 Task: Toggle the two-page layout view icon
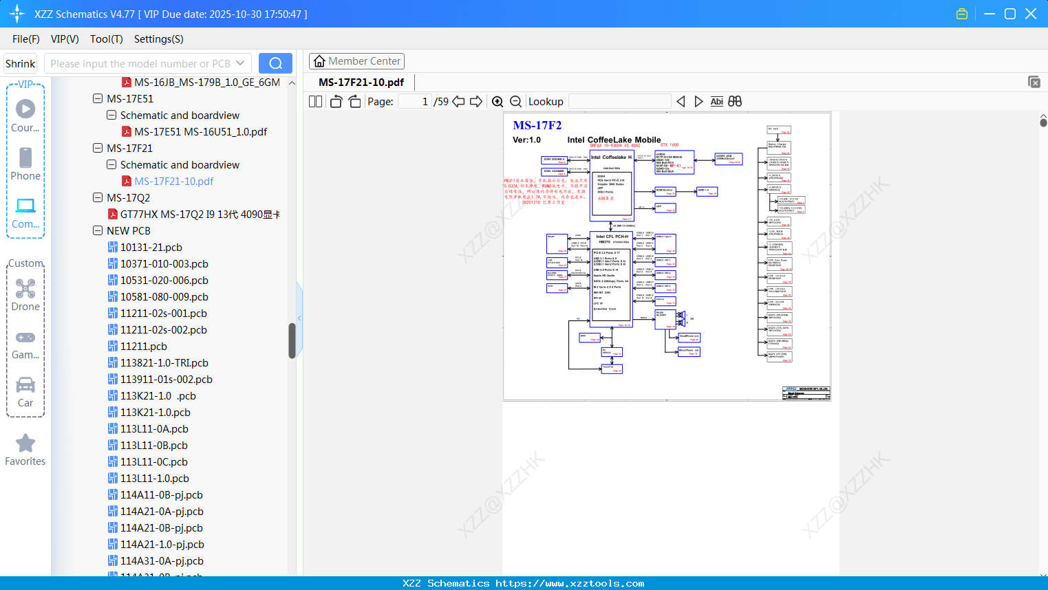tap(316, 101)
